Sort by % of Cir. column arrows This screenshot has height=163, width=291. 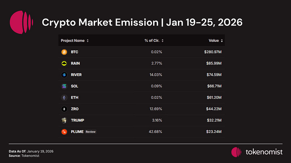point(162,41)
